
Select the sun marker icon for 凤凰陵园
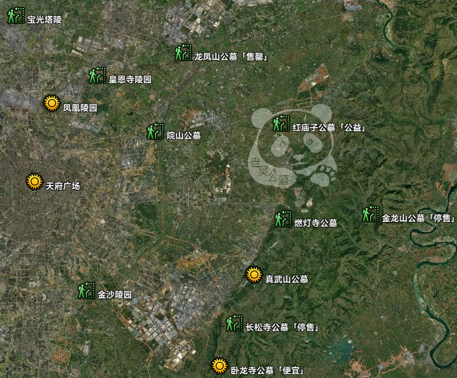click(52, 104)
